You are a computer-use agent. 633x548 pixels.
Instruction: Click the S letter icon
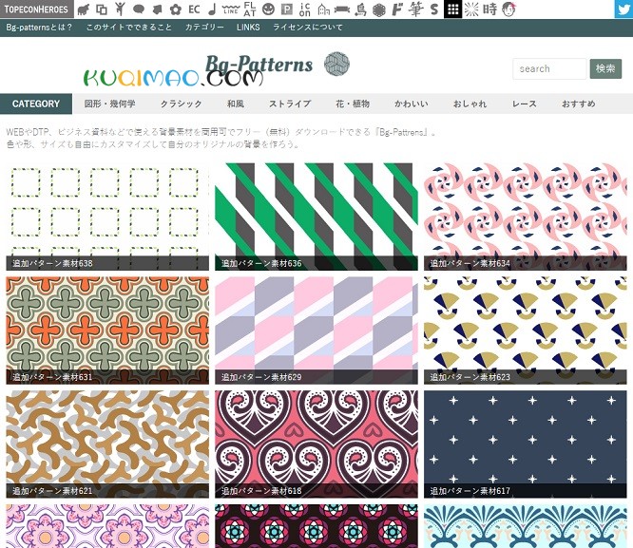(x=434, y=9)
